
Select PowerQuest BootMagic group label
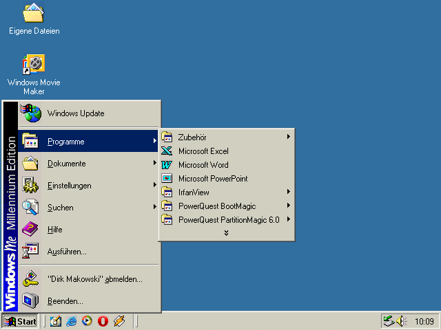[217, 206]
